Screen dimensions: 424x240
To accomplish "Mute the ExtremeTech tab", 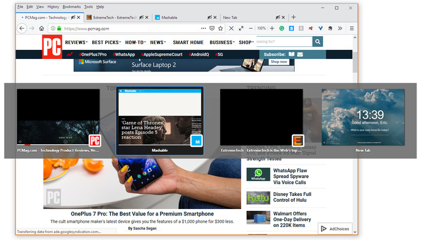I will coord(141,17).
